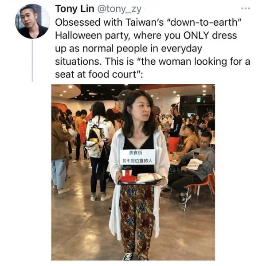
Task: Open the three-dot more options menu
Action: (x=246, y=8)
